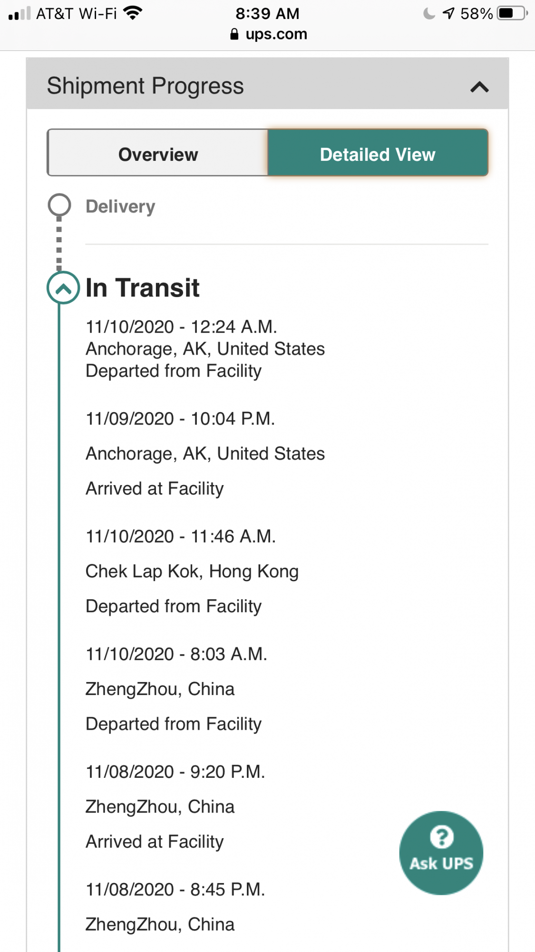Image resolution: width=535 pixels, height=952 pixels.
Task: Collapse the Shipment Progress panel chevron
Action: coord(479,87)
